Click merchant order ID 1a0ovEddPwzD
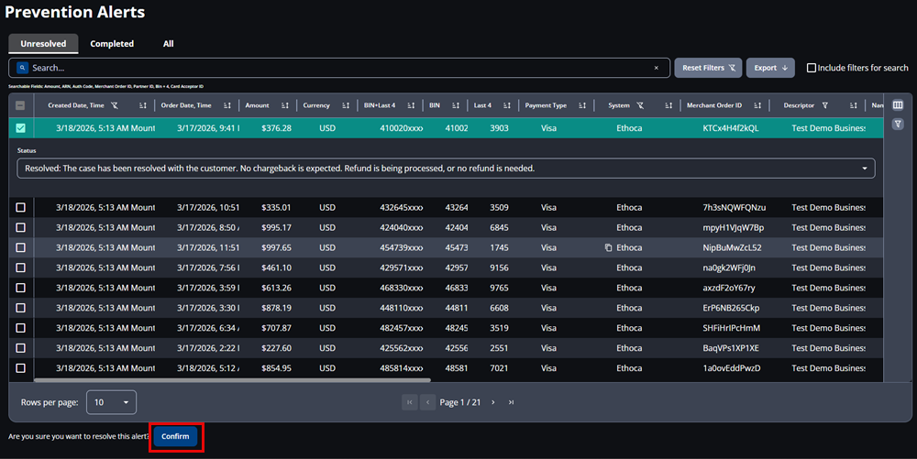The height and width of the screenshot is (459, 917). tap(732, 368)
